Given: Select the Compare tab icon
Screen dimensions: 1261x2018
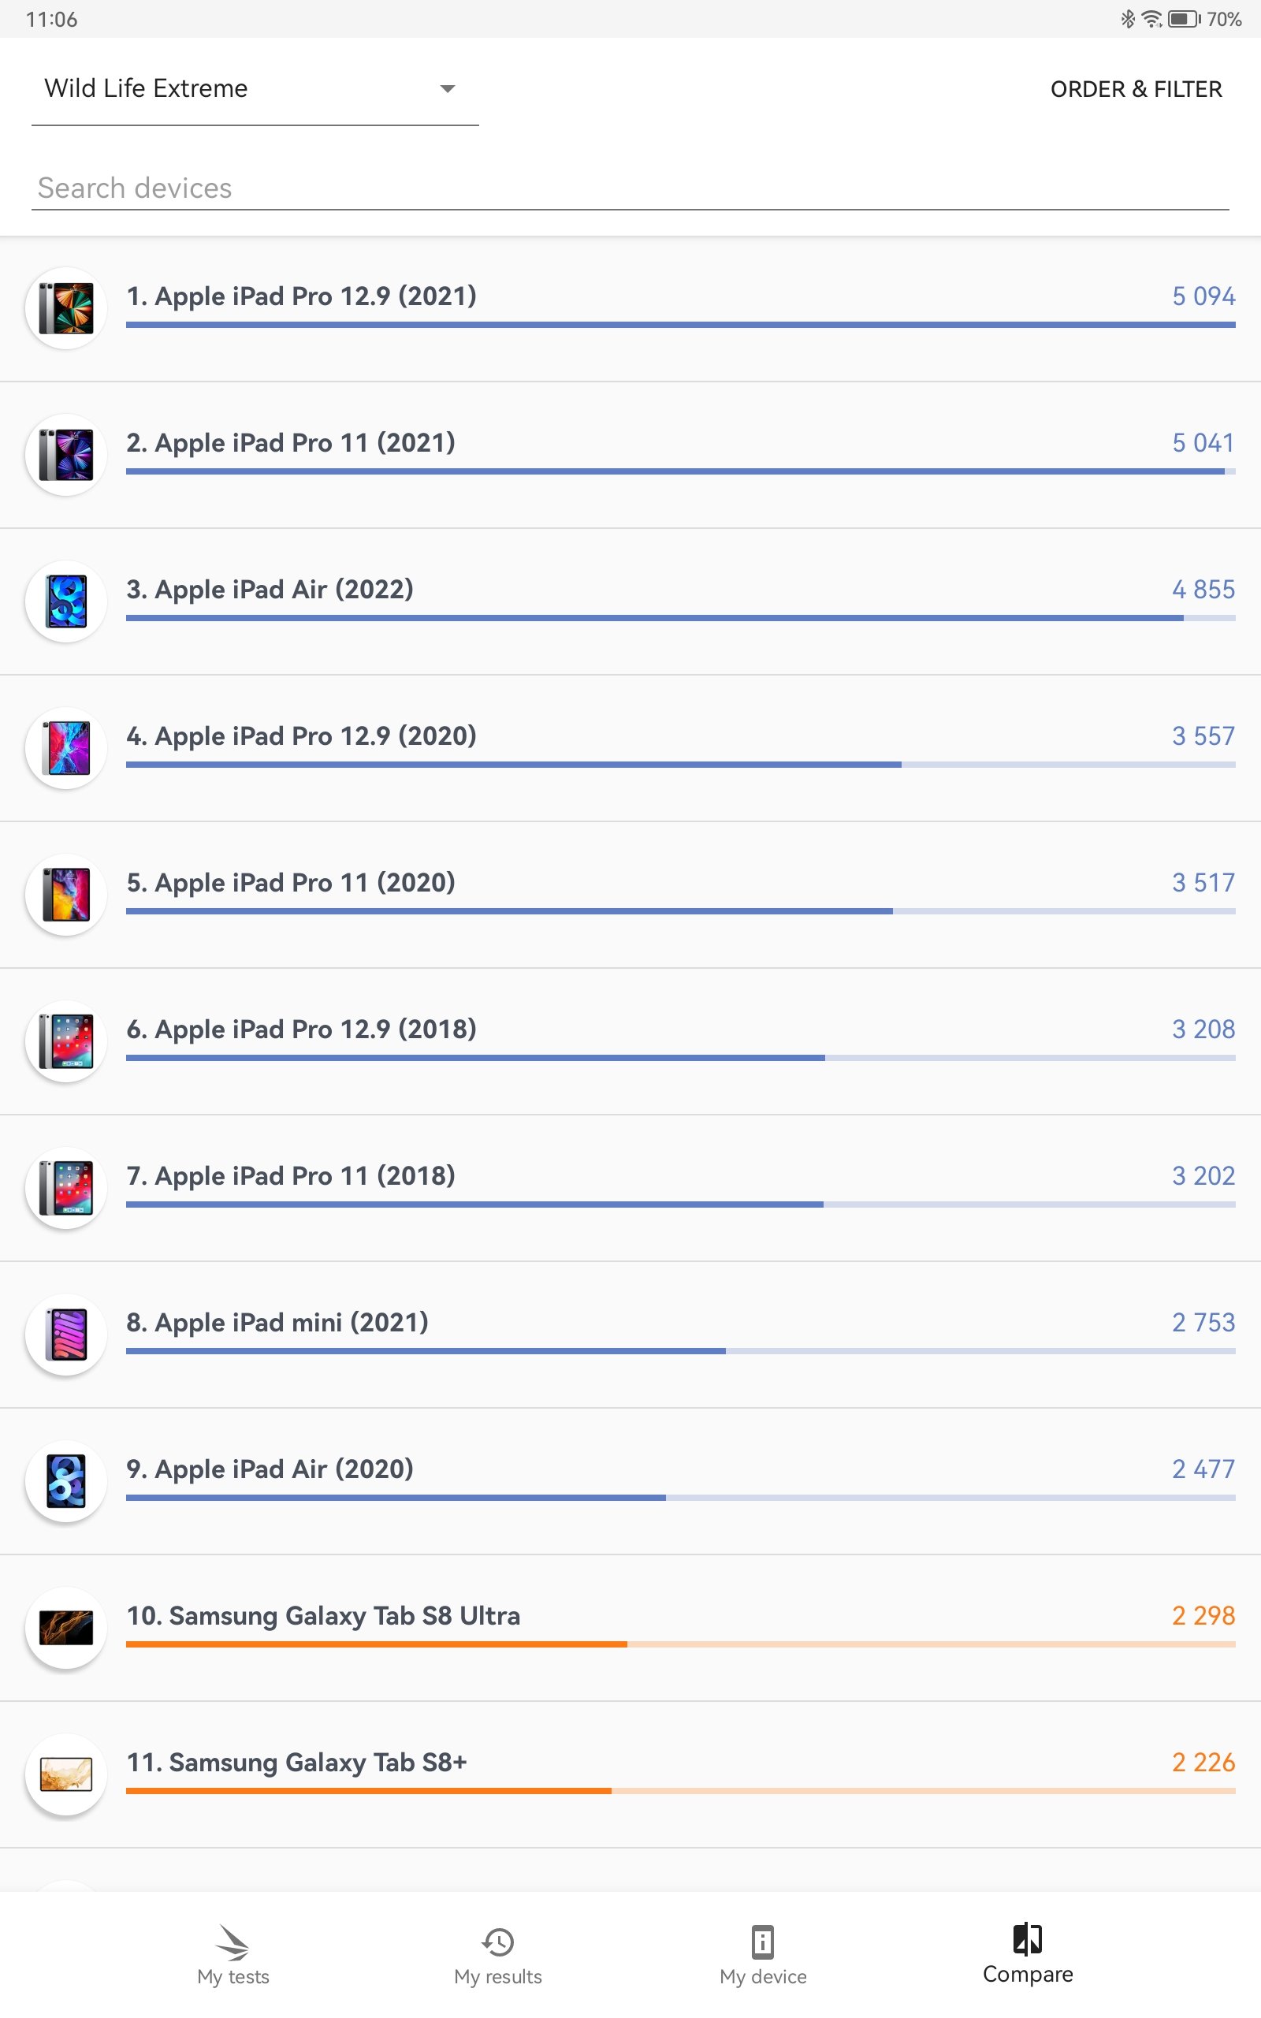Looking at the screenshot, I should pos(1027,1938).
